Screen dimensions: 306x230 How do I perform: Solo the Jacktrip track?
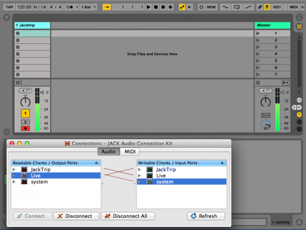click(25, 122)
